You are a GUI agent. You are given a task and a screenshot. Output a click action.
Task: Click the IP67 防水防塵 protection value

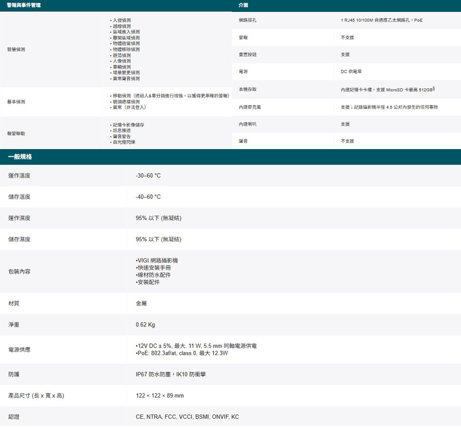click(x=171, y=375)
